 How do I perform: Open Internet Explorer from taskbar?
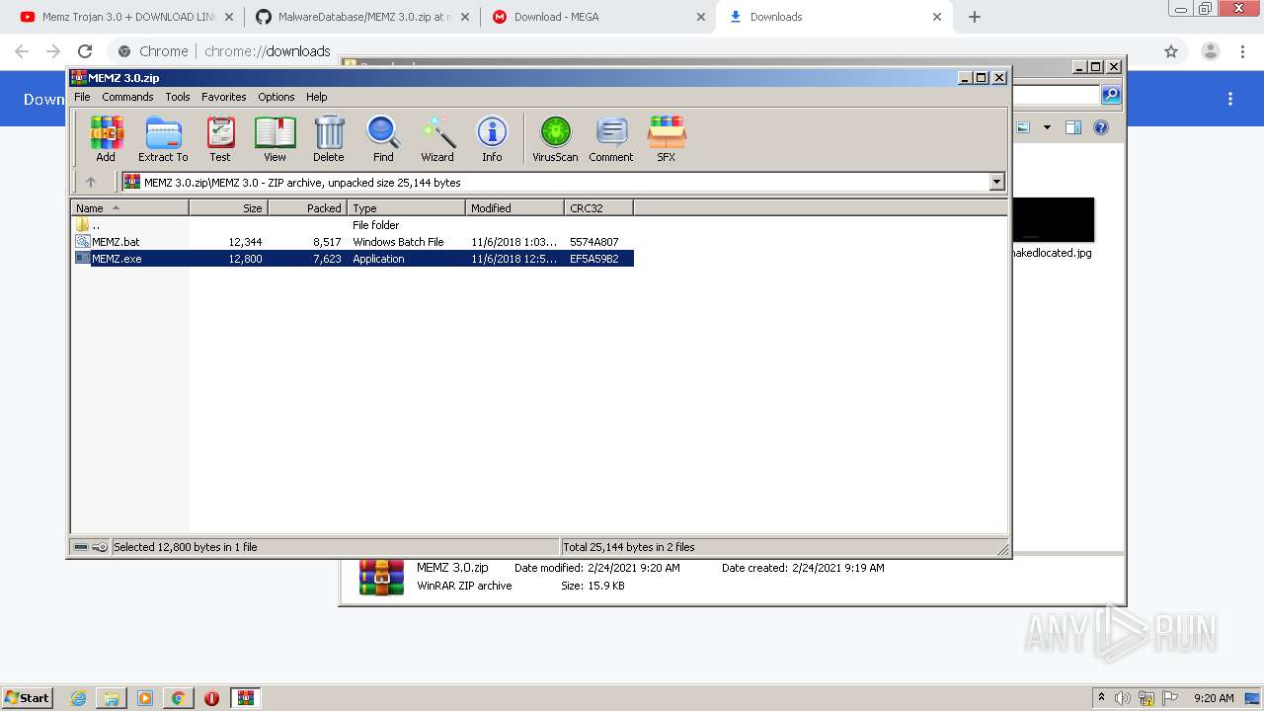point(79,698)
